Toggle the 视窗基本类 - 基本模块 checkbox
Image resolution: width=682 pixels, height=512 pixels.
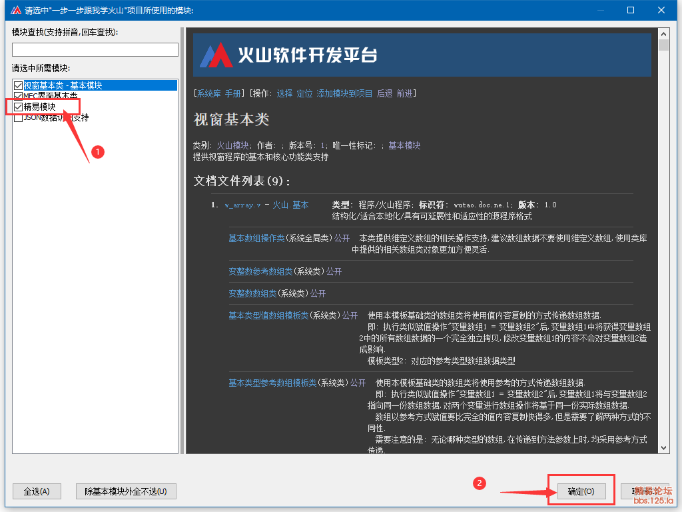point(18,85)
